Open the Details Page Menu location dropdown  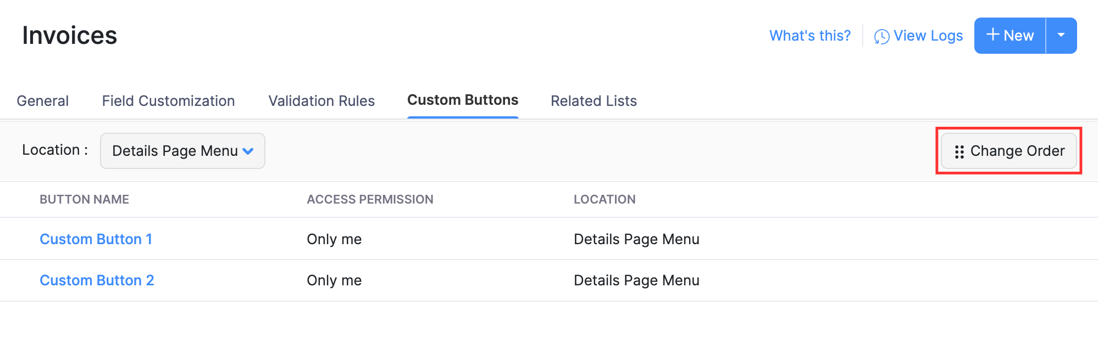[x=182, y=150]
